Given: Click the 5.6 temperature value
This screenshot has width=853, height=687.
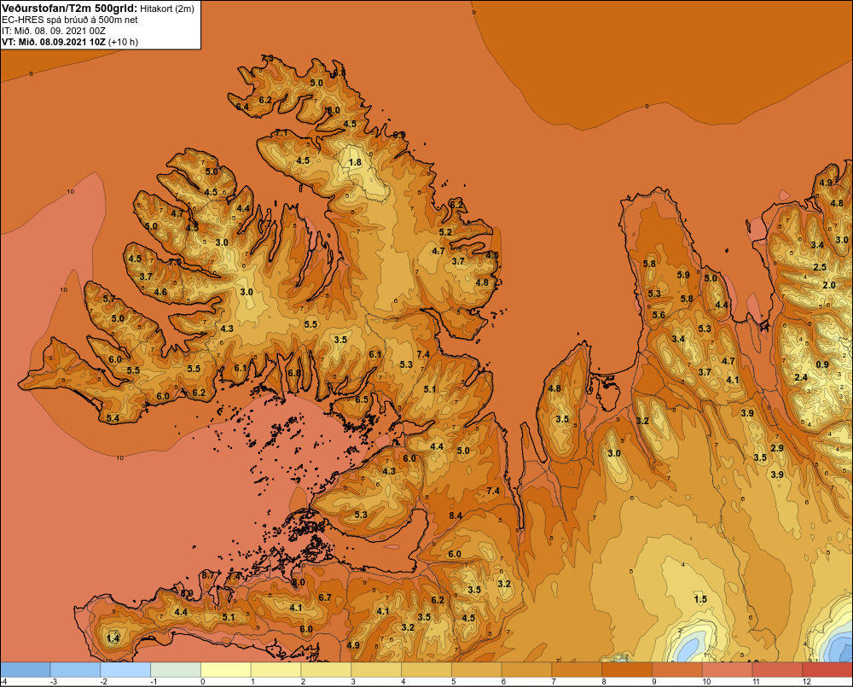Looking at the screenshot, I should pyautogui.click(x=659, y=315).
